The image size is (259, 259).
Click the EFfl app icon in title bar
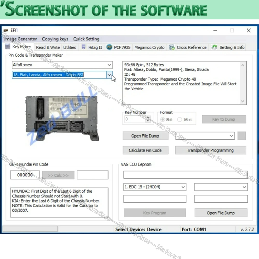point(6,30)
